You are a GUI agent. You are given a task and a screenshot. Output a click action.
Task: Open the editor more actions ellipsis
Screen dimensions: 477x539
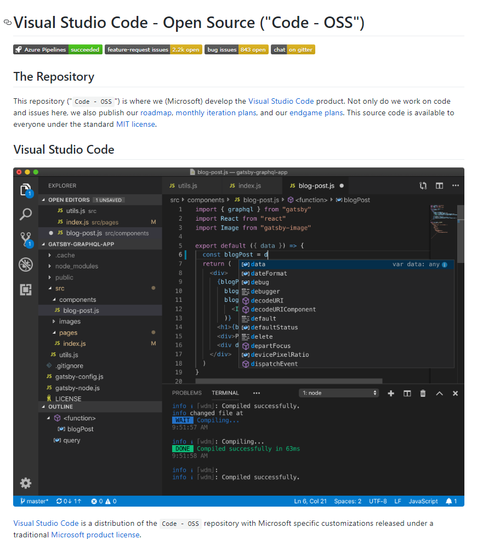point(456,186)
